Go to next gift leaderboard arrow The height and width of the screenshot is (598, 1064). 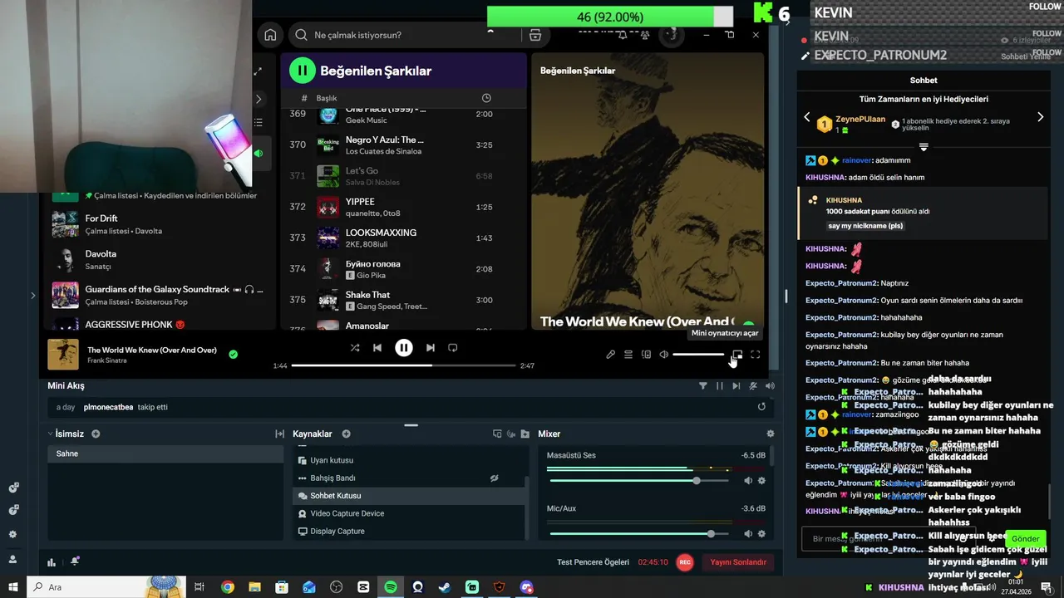coord(1040,117)
